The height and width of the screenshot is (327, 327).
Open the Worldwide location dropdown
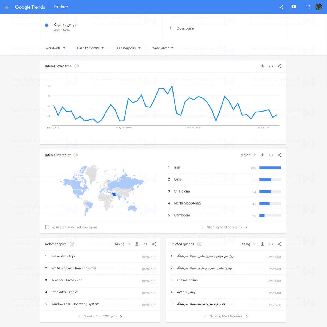click(x=55, y=48)
